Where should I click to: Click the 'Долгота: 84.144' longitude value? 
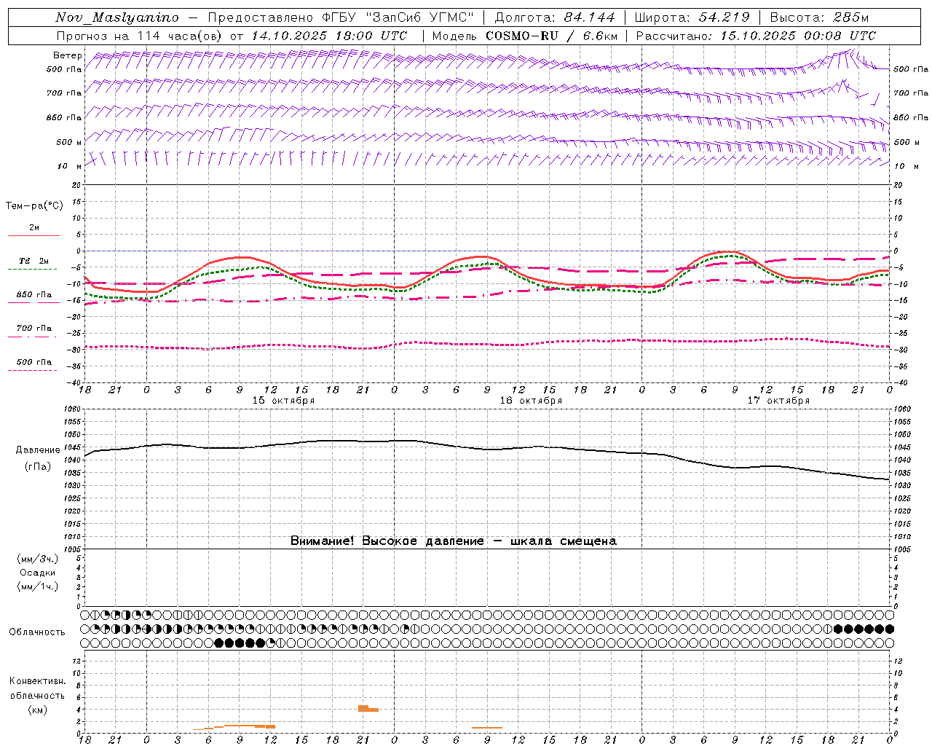555,17
